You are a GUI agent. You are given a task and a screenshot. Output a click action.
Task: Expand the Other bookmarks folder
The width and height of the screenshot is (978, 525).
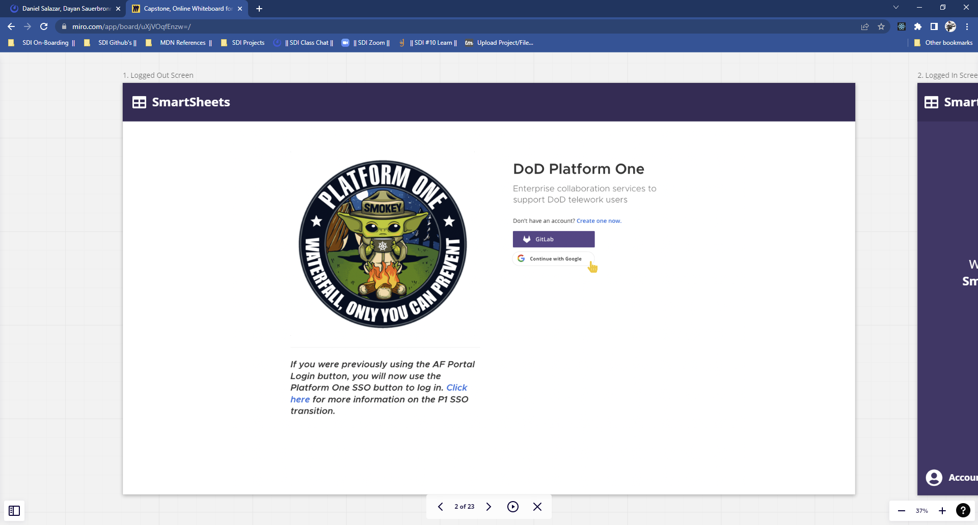click(943, 43)
